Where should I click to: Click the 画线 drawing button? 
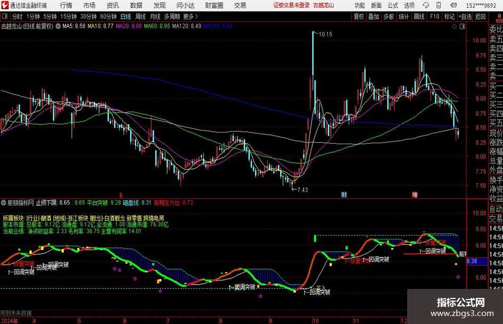pyautogui.click(x=419, y=16)
